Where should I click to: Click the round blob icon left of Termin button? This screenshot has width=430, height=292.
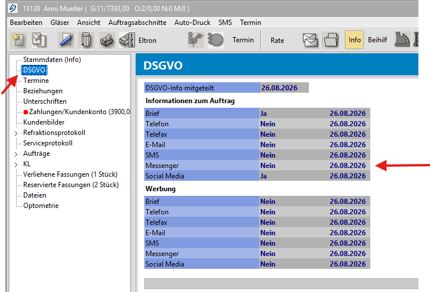[x=216, y=40]
